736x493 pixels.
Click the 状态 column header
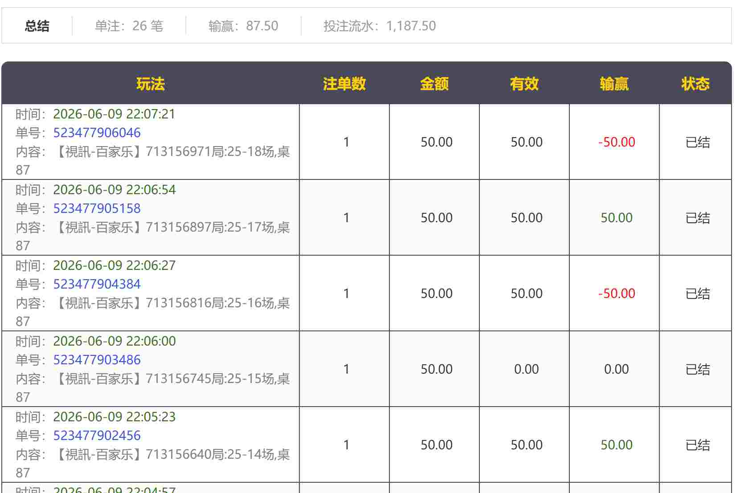point(695,84)
